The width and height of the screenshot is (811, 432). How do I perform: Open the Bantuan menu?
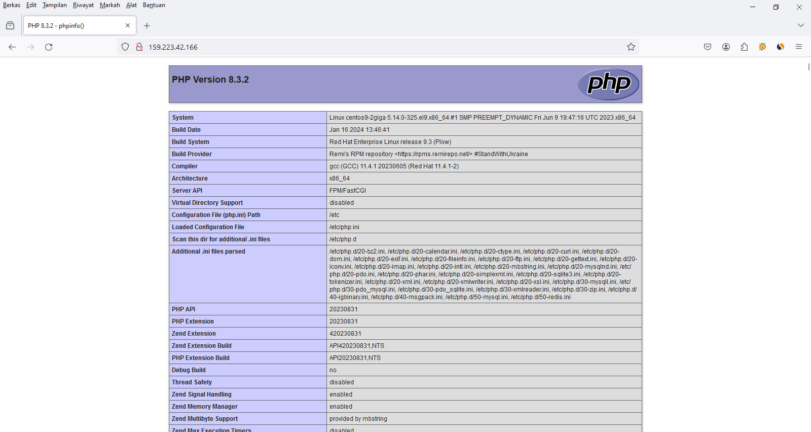click(154, 5)
